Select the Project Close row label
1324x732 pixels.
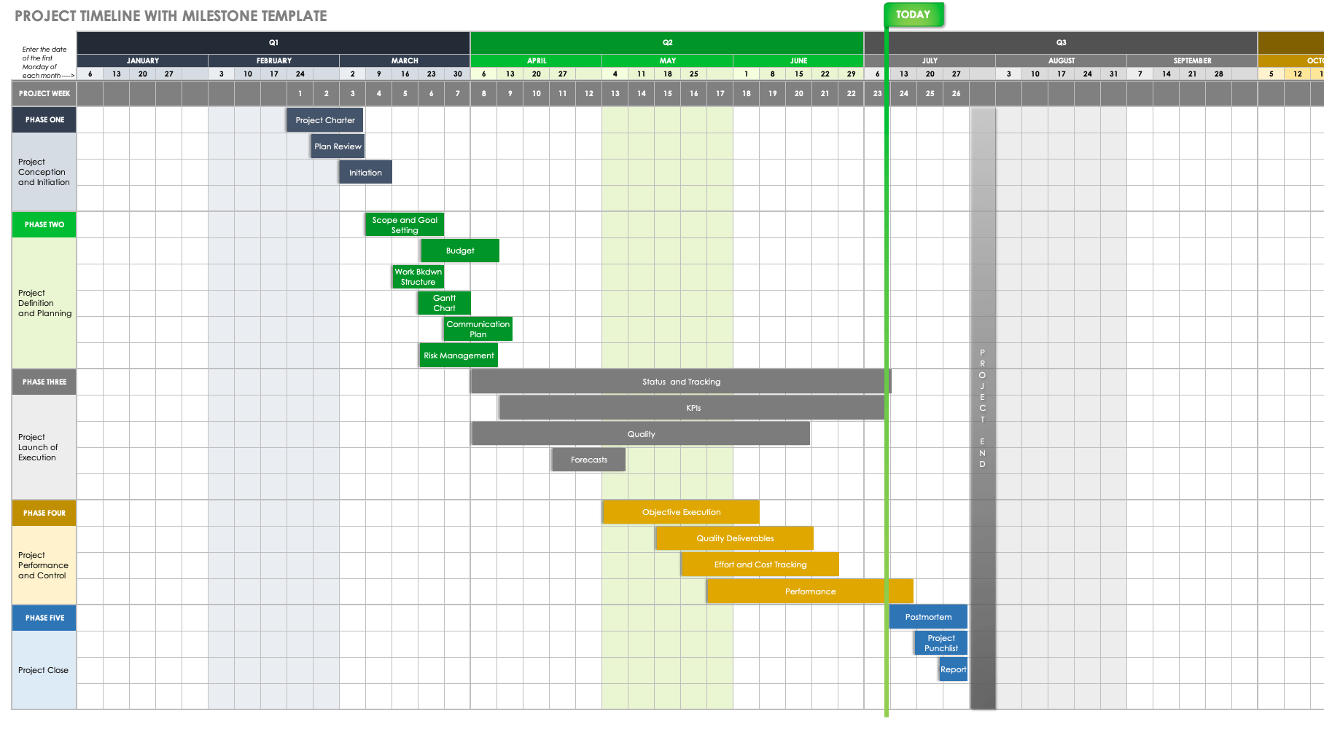click(42, 670)
